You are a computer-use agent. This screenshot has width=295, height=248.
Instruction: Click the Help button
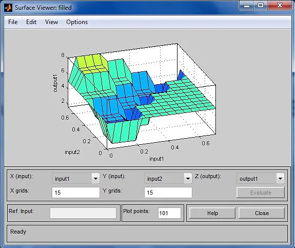click(212, 213)
